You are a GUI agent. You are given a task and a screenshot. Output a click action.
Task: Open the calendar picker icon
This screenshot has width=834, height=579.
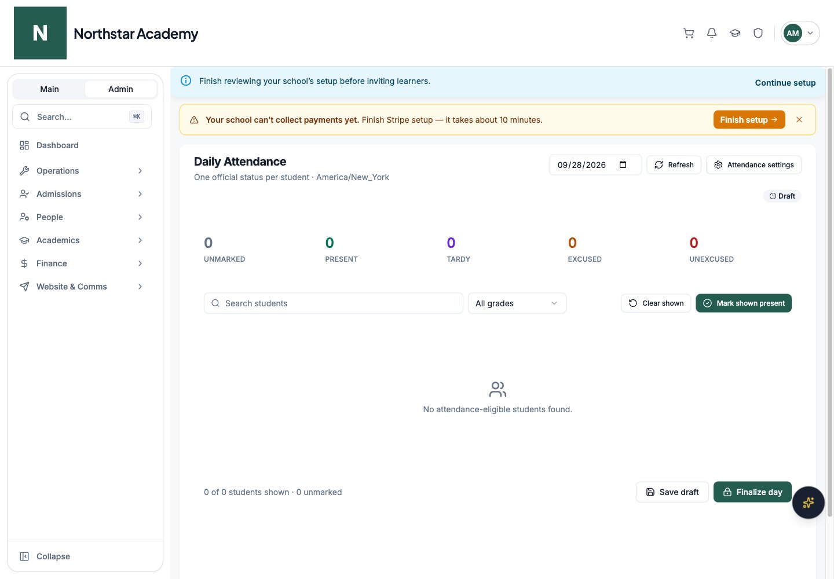click(x=623, y=164)
